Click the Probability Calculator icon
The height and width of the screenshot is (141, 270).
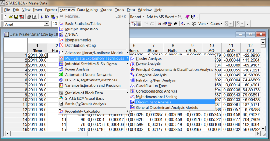(x=62, y=111)
